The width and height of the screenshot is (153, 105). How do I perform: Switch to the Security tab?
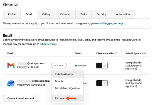(x=101, y=14)
